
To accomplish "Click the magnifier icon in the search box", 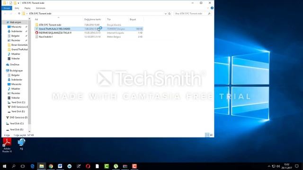I will tap(209, 14).
